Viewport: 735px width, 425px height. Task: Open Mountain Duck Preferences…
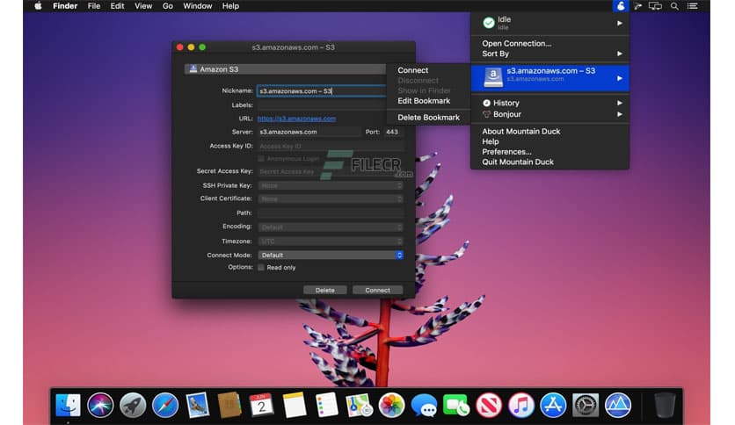pos(506,152)
